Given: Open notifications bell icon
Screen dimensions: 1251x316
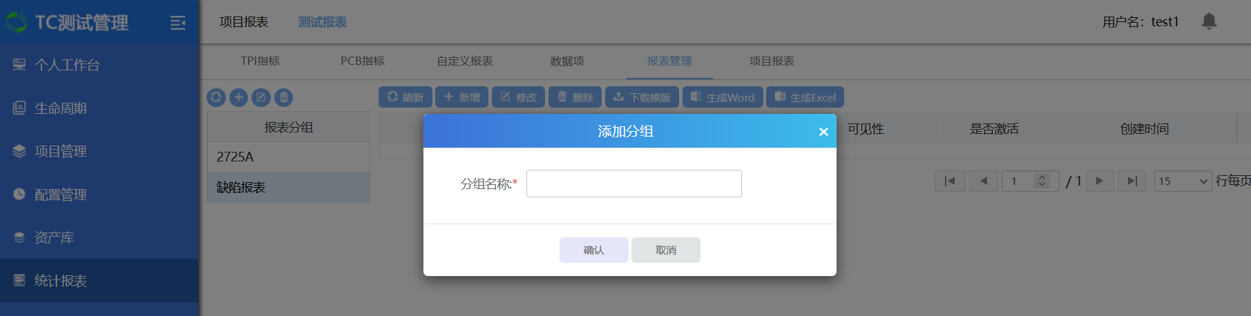Looking at the screenshot, I should coord(1209,21).
